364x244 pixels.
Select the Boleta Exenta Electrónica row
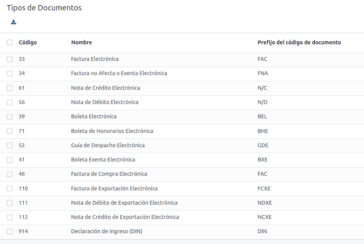tap(103, 160)
